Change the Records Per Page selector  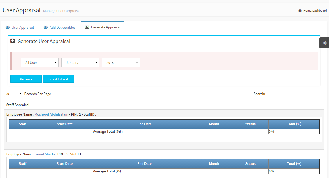click(x=14, y=94)
